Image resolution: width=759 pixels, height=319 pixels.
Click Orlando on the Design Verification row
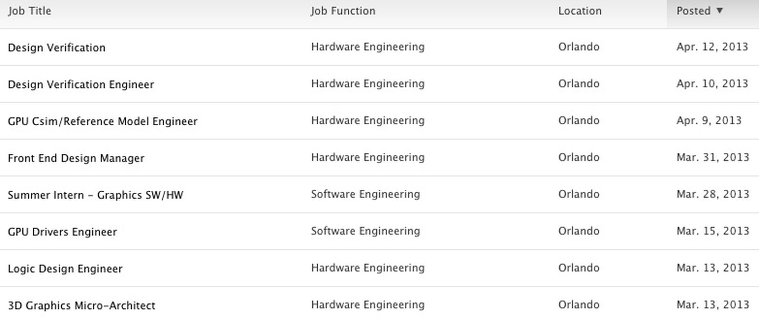578,47
